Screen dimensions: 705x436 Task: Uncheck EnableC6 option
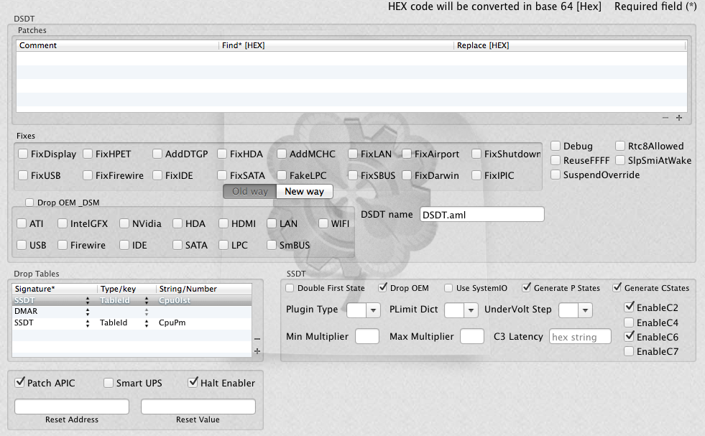point(630,337)
